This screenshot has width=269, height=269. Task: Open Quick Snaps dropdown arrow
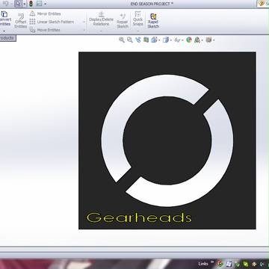click(137, 31)
